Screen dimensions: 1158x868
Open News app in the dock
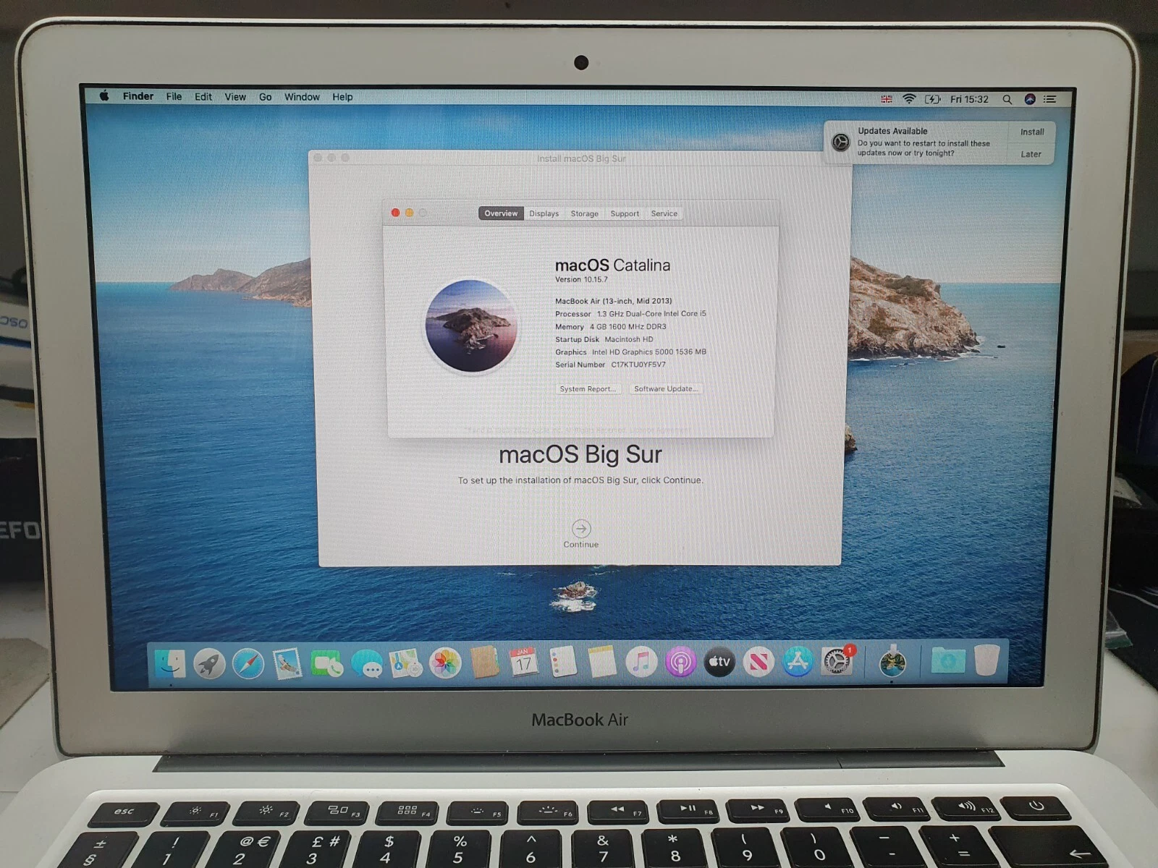click(x=758, y=662)
